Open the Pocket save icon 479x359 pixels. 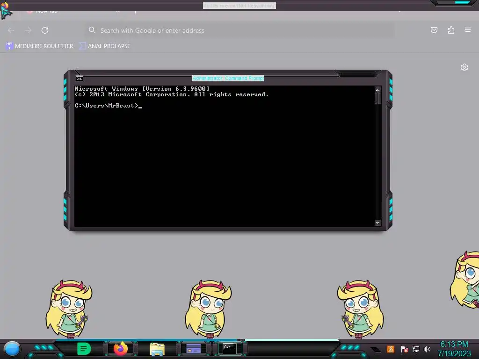click(x=434, y=30)
